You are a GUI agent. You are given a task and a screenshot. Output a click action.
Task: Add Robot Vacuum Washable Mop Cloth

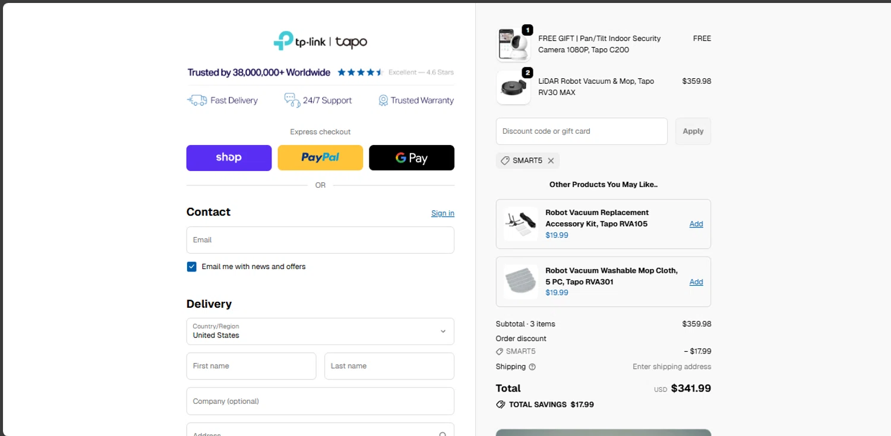point(696,282)
